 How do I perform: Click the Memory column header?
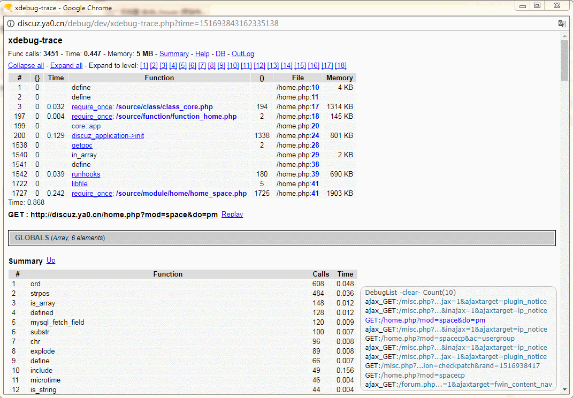(x=340, y=78)
